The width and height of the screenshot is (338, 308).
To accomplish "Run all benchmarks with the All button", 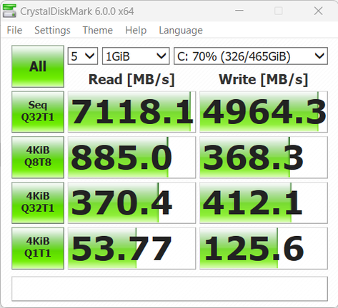I will (x=38, y=66).
